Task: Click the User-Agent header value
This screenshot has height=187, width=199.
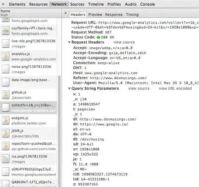Action: pyautogui.click(x=149, y=83)
